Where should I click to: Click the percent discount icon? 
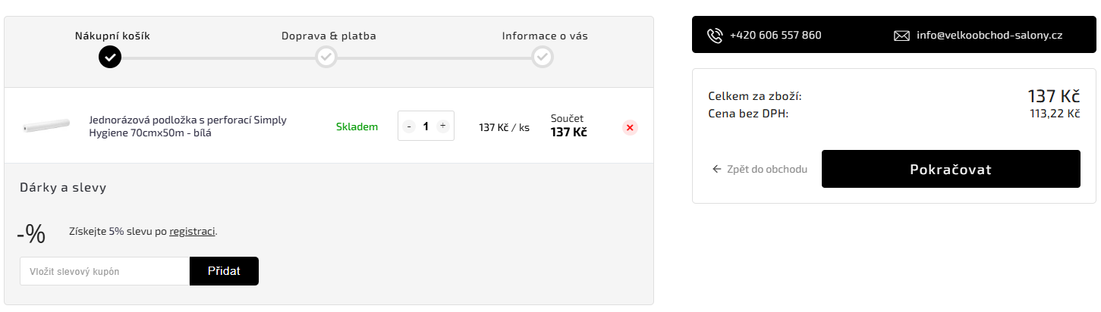[x=31, y=233]
